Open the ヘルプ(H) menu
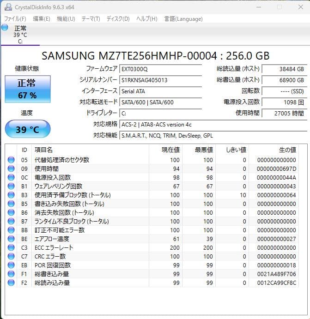 147,19
